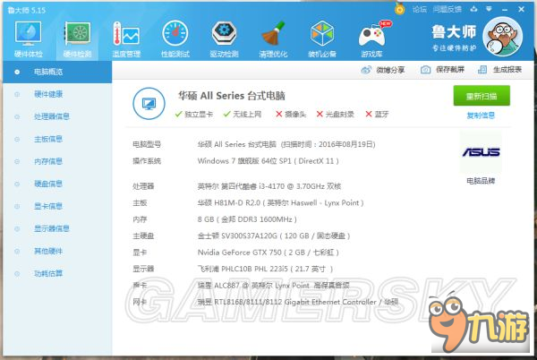Click the network value RTL8168/8111/8112 Gigabit Ethernet

(298, 302)
